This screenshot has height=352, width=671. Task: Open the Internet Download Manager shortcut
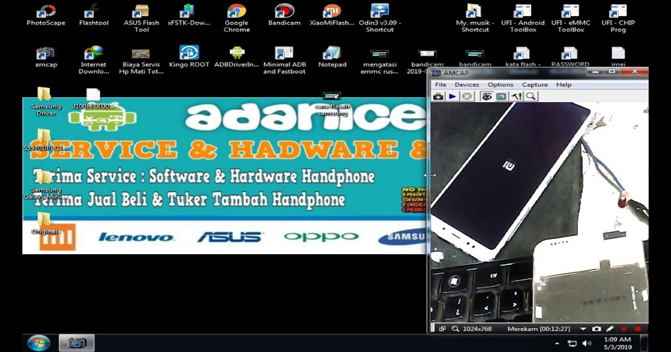pos(93,59)
